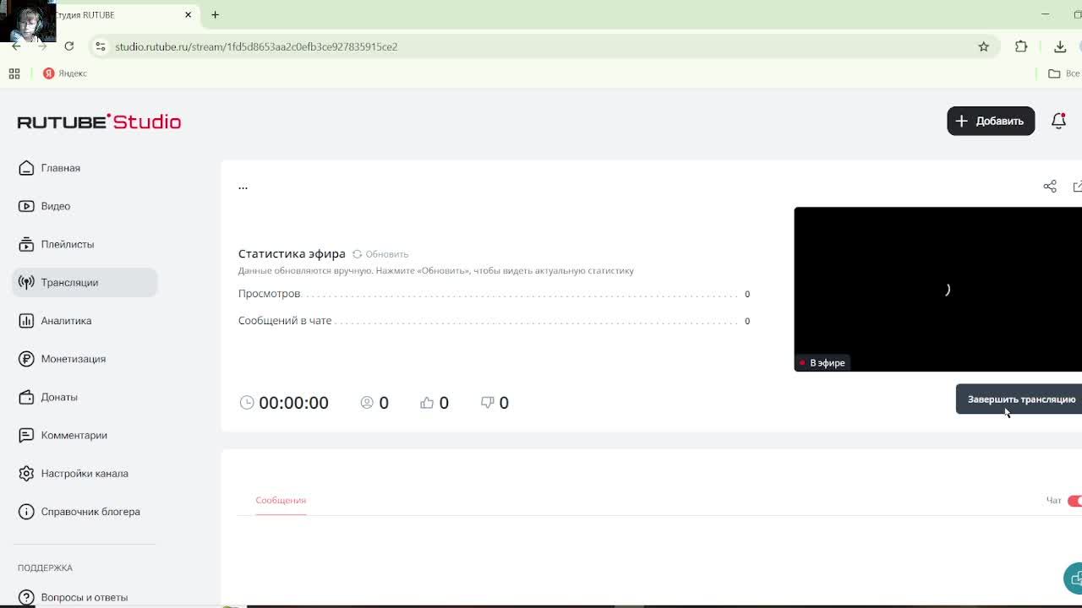The image size is (1082, 608).
Task: Click the share icon above the player
Action: [x=1050, y=187]
